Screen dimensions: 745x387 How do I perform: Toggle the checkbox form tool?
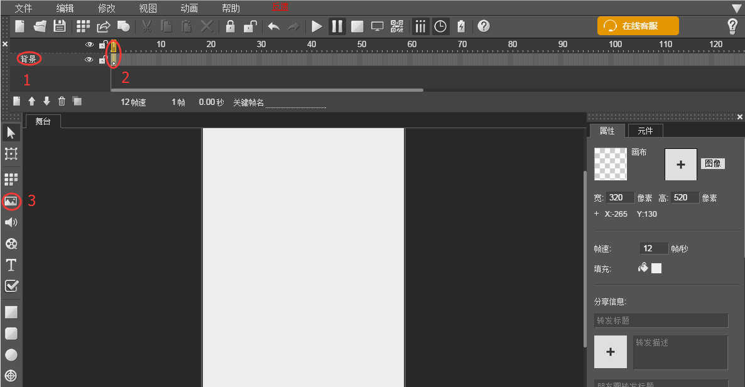(x=11, y=286)
